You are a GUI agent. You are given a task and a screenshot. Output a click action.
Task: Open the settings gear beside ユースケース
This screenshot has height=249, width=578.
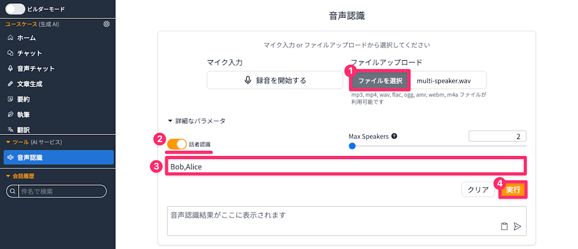coord(106,24)
